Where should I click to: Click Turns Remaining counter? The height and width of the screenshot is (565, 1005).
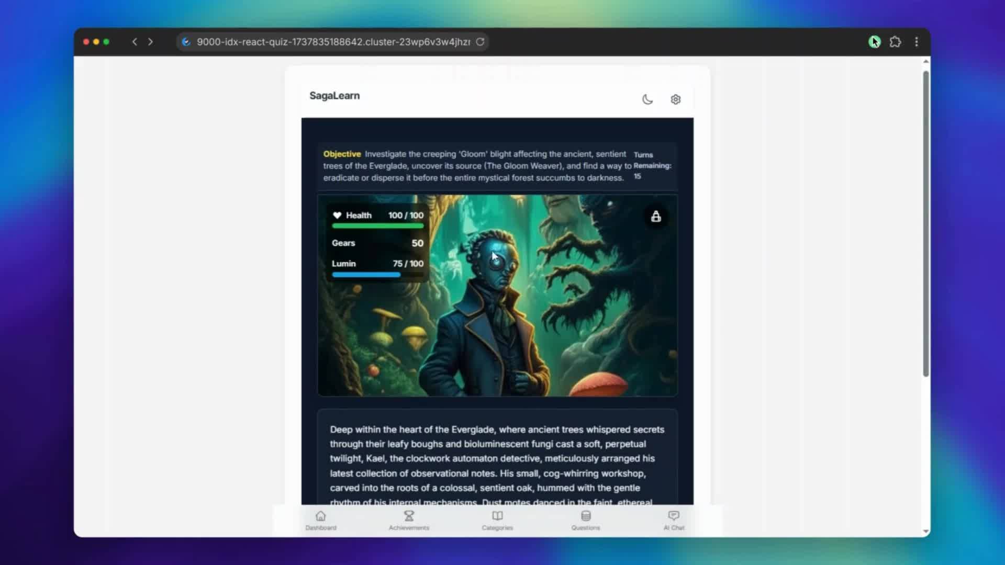click(652, 165)
